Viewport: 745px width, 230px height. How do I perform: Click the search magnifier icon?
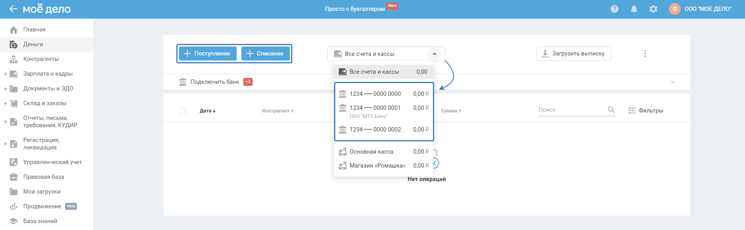611,110
